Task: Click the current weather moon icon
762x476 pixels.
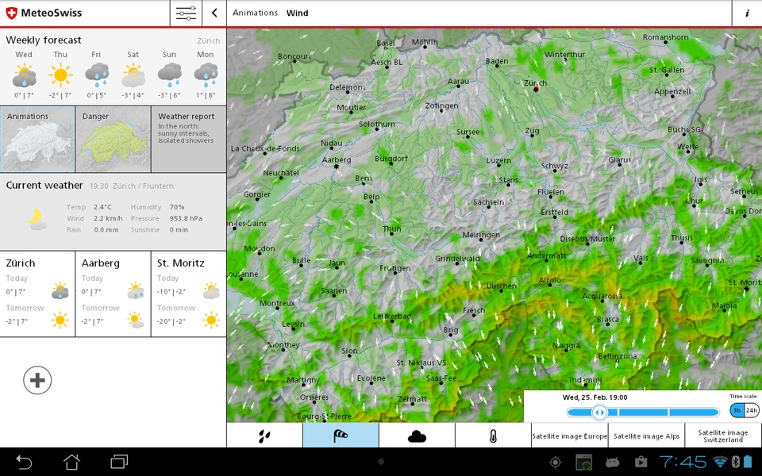Action: [x=37, y=219]
